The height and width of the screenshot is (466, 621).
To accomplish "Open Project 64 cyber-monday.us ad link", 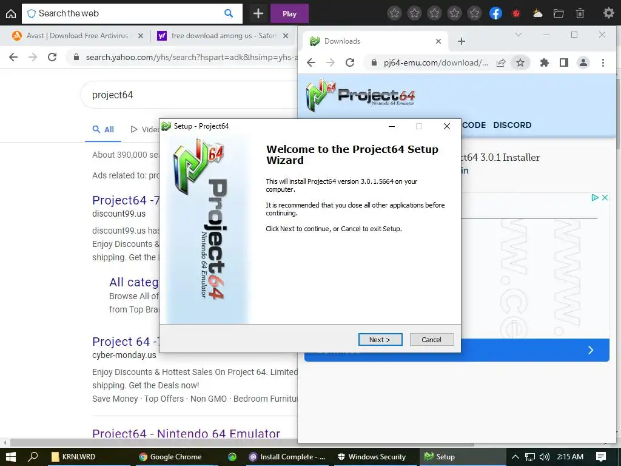I will point(126,342).
